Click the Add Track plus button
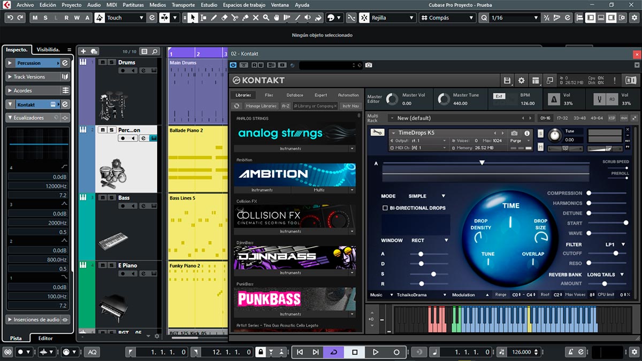Image resolution: width=642 pixels, height=361 pixels. [83, 51]
